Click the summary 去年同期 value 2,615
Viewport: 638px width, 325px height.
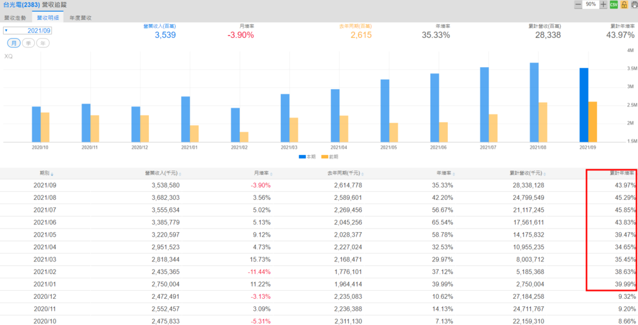tap(361, 35)
